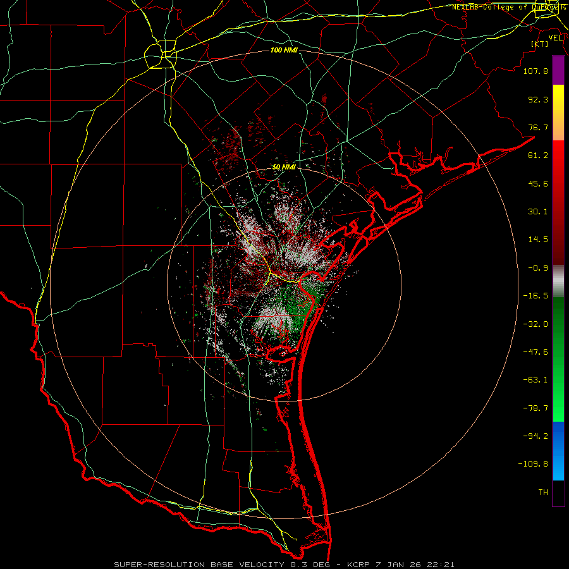
Task: Click the '[KT]' units label
Action: pos(540,44)
